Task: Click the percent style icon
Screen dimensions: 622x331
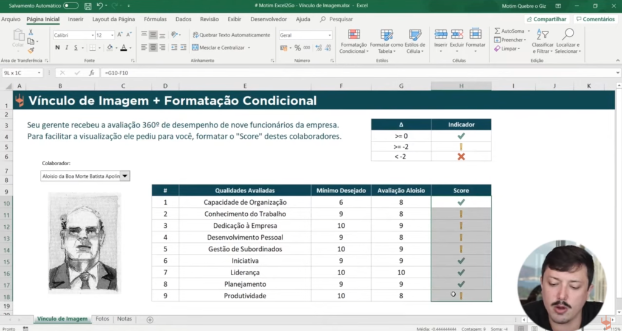Action: (x=298, y=48)
